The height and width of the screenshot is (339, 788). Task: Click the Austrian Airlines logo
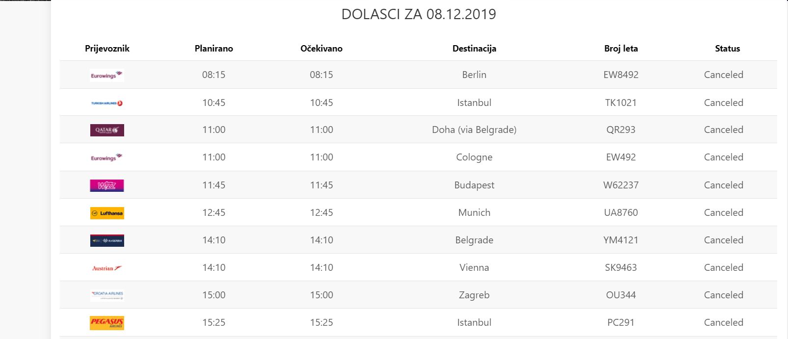107,268
